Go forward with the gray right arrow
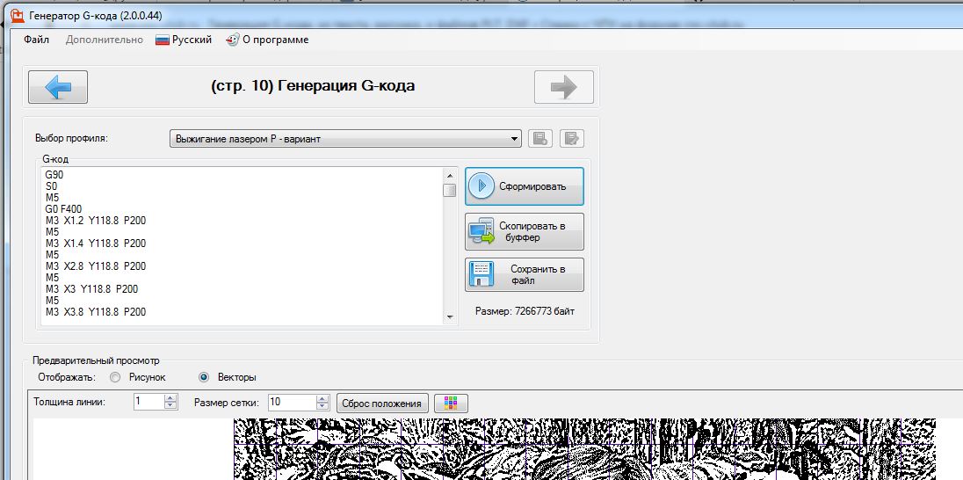 [564, 87]
